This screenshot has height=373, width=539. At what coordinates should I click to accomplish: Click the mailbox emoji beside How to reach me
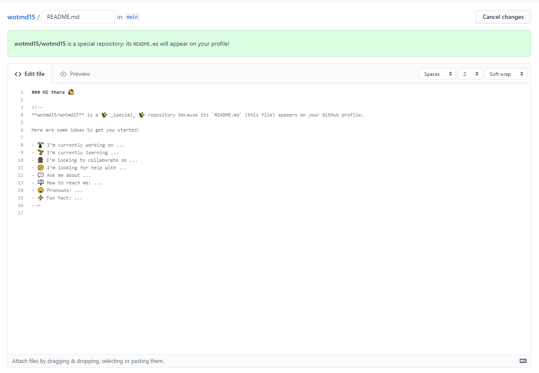[x=40, y=182]
